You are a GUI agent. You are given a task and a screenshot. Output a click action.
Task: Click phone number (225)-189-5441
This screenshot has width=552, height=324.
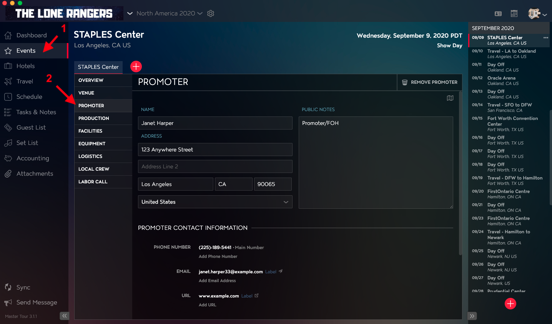pos(215,248)
